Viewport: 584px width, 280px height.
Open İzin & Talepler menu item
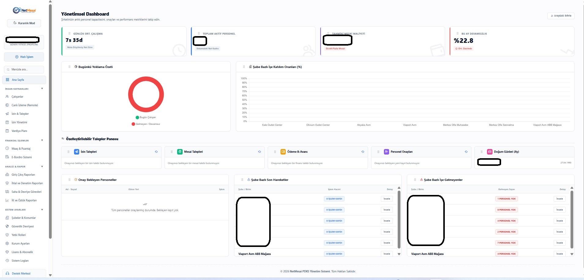pos(20,114)
